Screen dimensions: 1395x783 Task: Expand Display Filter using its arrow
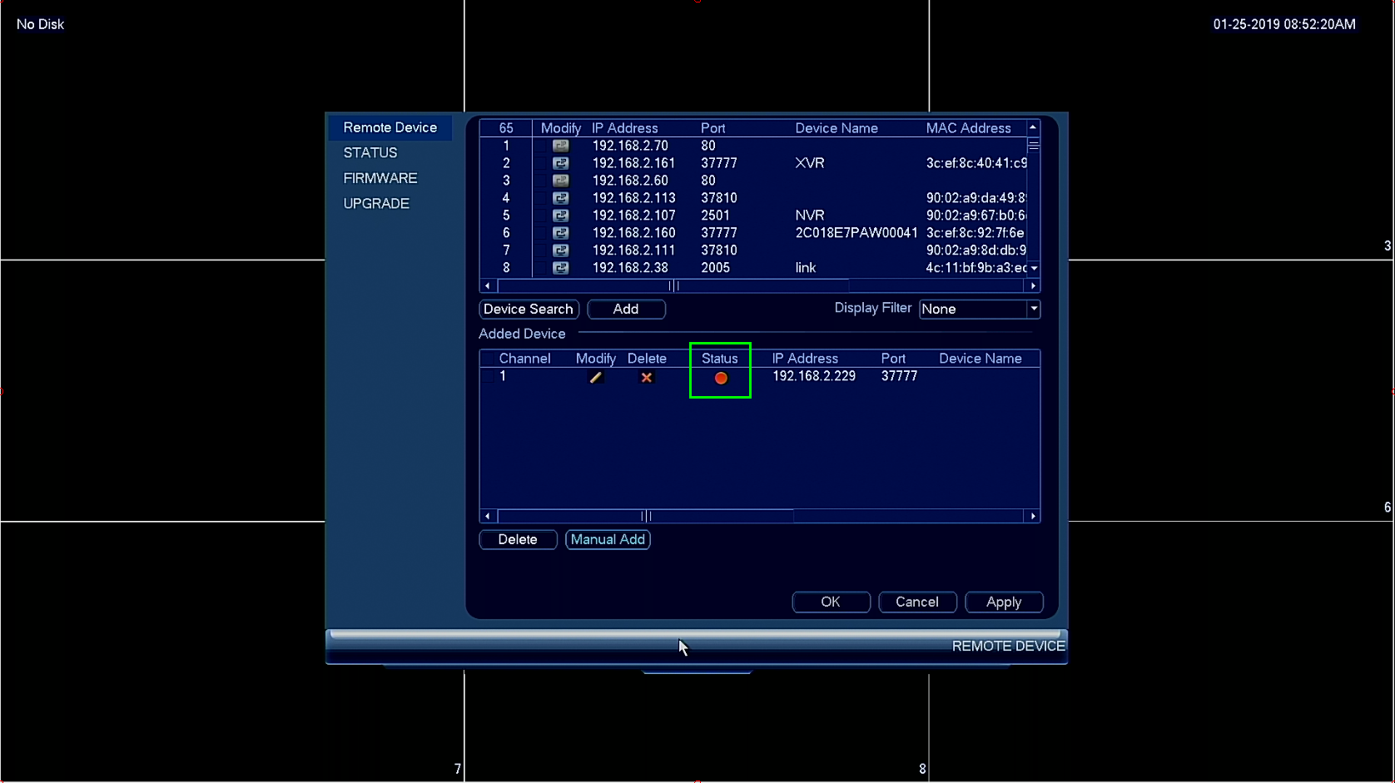[x=1034, y=309]
